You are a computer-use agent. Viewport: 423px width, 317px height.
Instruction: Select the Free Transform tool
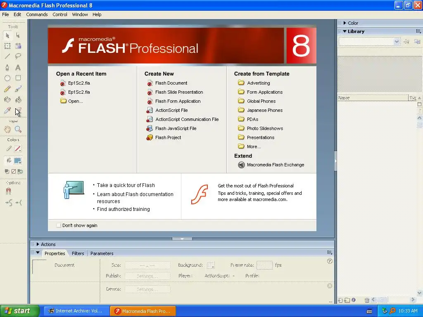click(x=7, y=46)
